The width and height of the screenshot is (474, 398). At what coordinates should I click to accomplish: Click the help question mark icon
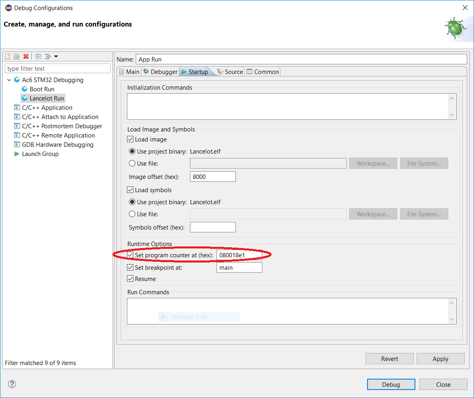pos(12,384)
